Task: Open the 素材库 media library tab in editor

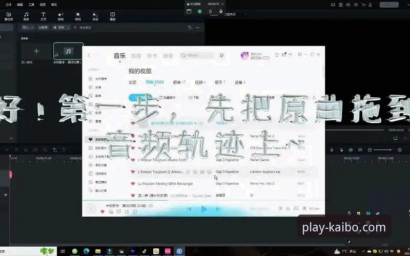Action: click(9, 16)
